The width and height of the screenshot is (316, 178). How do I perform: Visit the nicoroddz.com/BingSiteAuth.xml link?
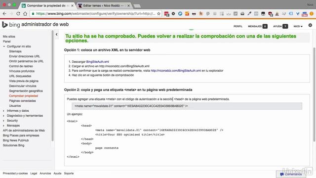(176, 71)
